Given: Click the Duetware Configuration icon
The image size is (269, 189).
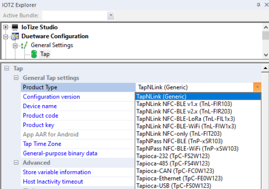Looking at the screenshot, I should pyautogui.click(x=15, y=36).
